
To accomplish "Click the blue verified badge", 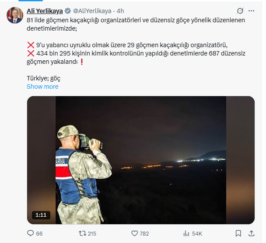I will pyautogui.click(x=67, y=11).
